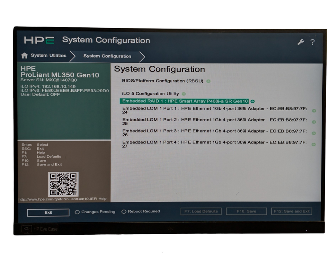
Task: Open Embedded LOM 1 Port 4 adapter
Action: [x=215, y=144]
